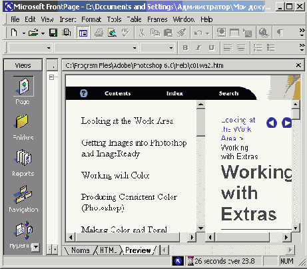The image size is (307, 269).
Task: Click the contents frame vertical scrollbar thumb
Action: pos(200,122)
